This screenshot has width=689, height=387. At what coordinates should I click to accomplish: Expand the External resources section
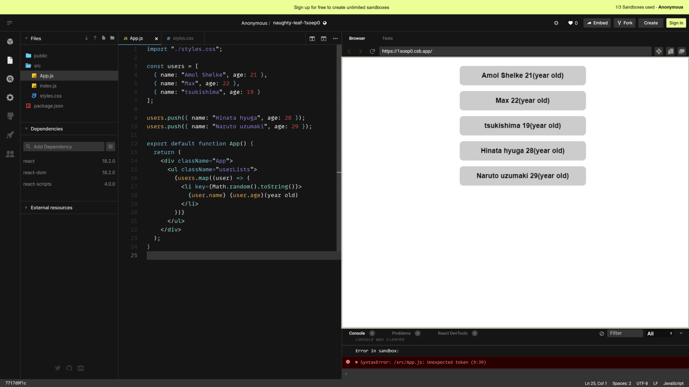pos(26,207)
